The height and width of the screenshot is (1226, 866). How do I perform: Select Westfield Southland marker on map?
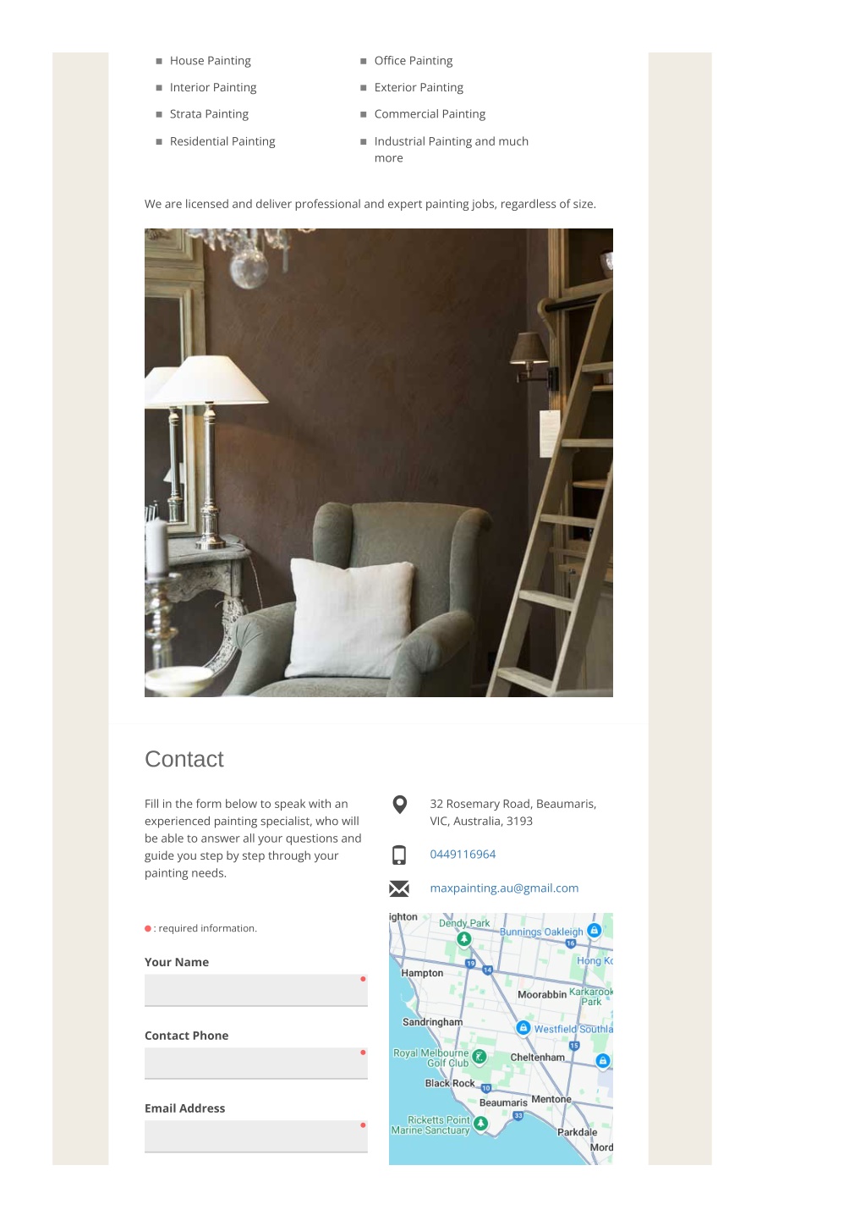pyautogui.click(x=523, y=1027)
